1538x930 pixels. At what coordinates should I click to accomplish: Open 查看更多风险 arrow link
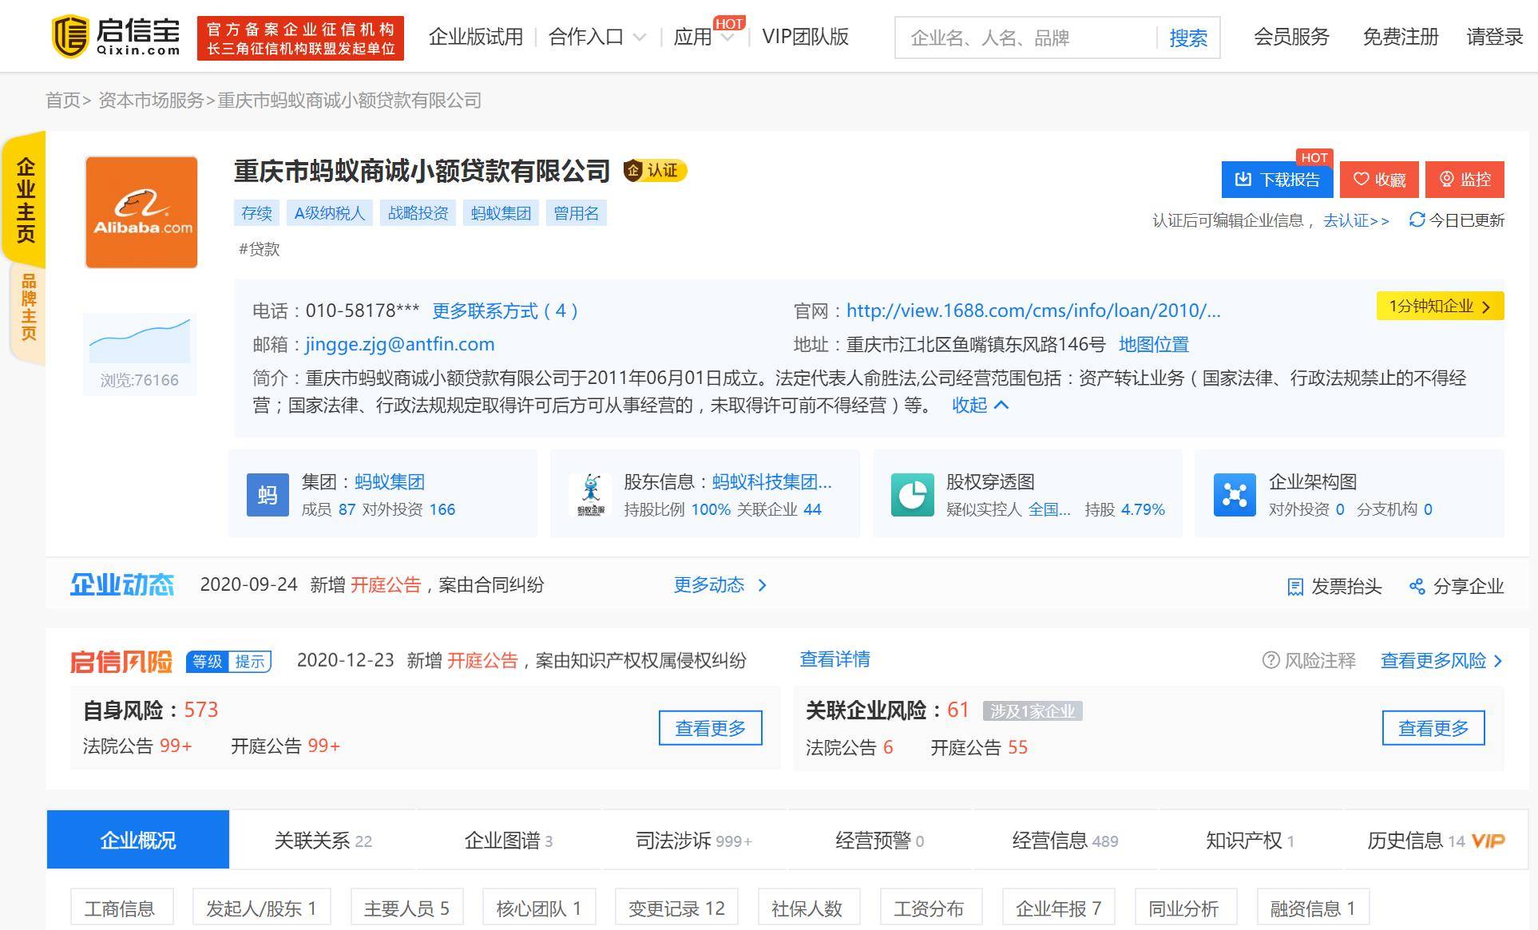click(x=1441, y=660)
